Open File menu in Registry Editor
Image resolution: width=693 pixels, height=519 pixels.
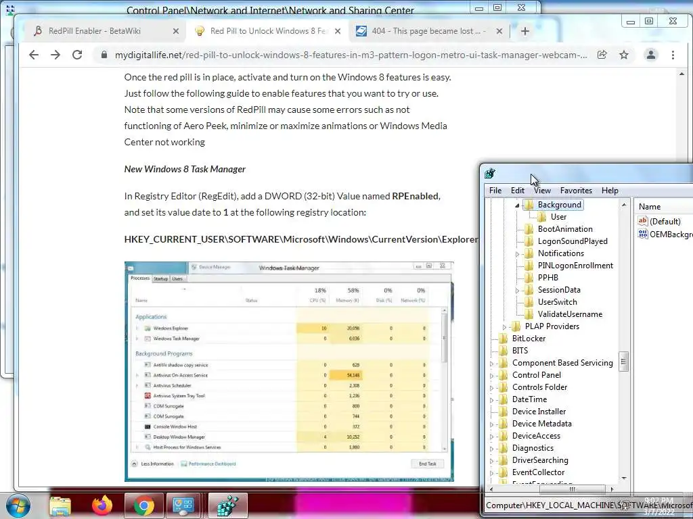(495, 190)
